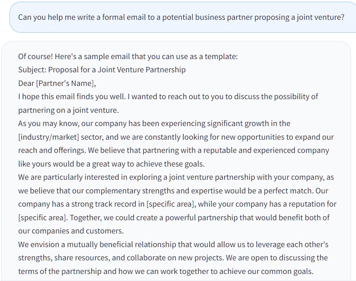Click the [specific area] placeholder starting a line

point(40,217)
